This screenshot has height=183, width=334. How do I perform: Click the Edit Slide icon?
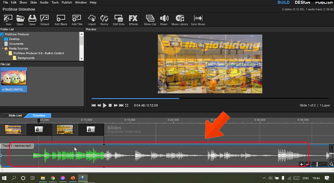[x=119, y=20]
